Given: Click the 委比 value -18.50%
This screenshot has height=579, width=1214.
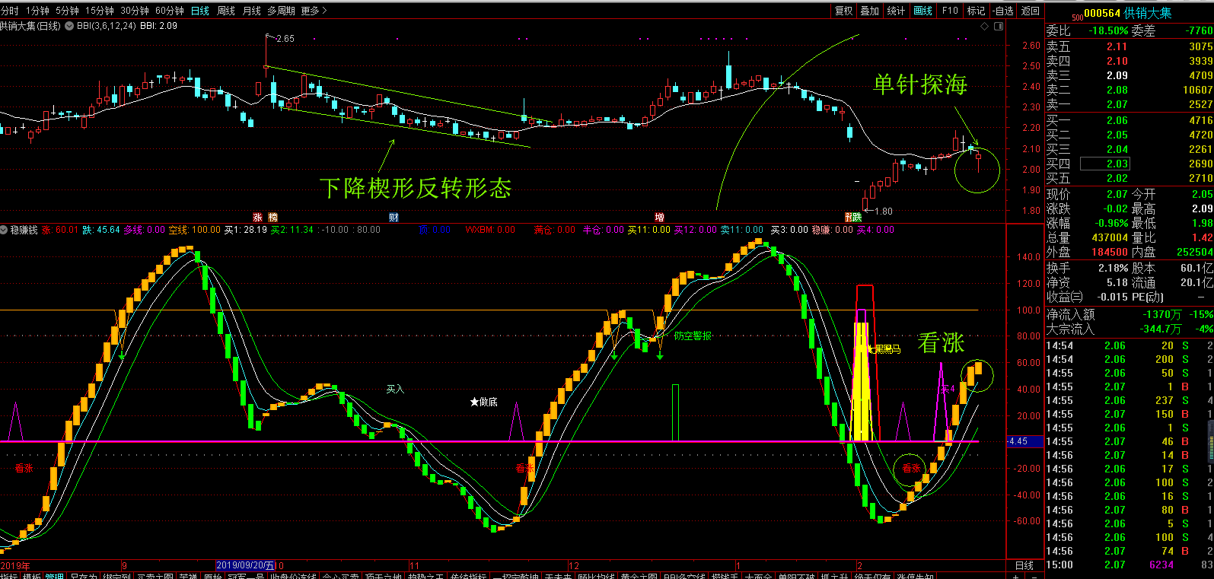Looking at the screenshot, I should [x=1108, y=31].
